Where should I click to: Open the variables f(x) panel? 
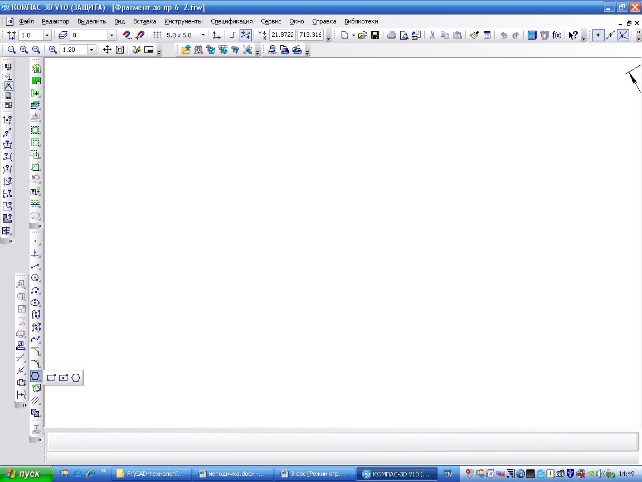(556, 35)
